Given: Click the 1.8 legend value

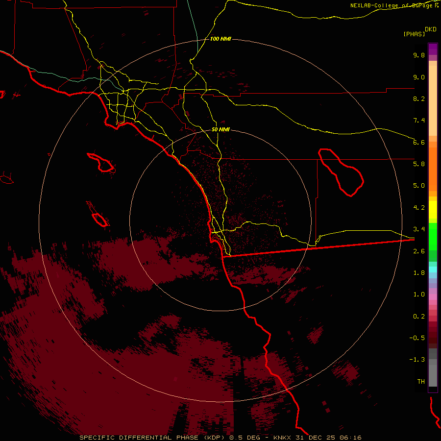Looking at the screenshot, I should click(419, 273).
